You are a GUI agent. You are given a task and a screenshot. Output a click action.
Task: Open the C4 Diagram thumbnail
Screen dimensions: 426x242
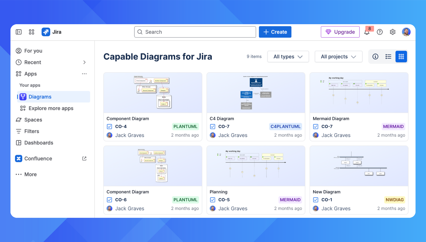pyautogui.click(x=256, y=93)
